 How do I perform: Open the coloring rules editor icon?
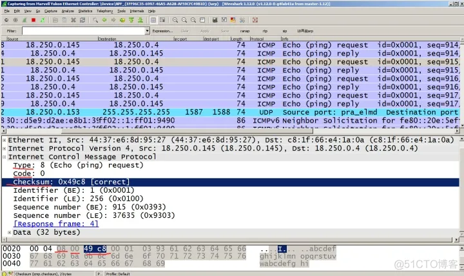tap(233, 20)
